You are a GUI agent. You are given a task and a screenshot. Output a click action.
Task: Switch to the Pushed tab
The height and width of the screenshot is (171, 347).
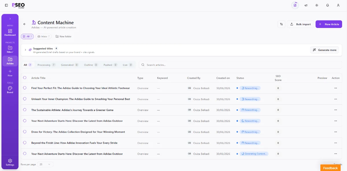(x=110, y=65)
